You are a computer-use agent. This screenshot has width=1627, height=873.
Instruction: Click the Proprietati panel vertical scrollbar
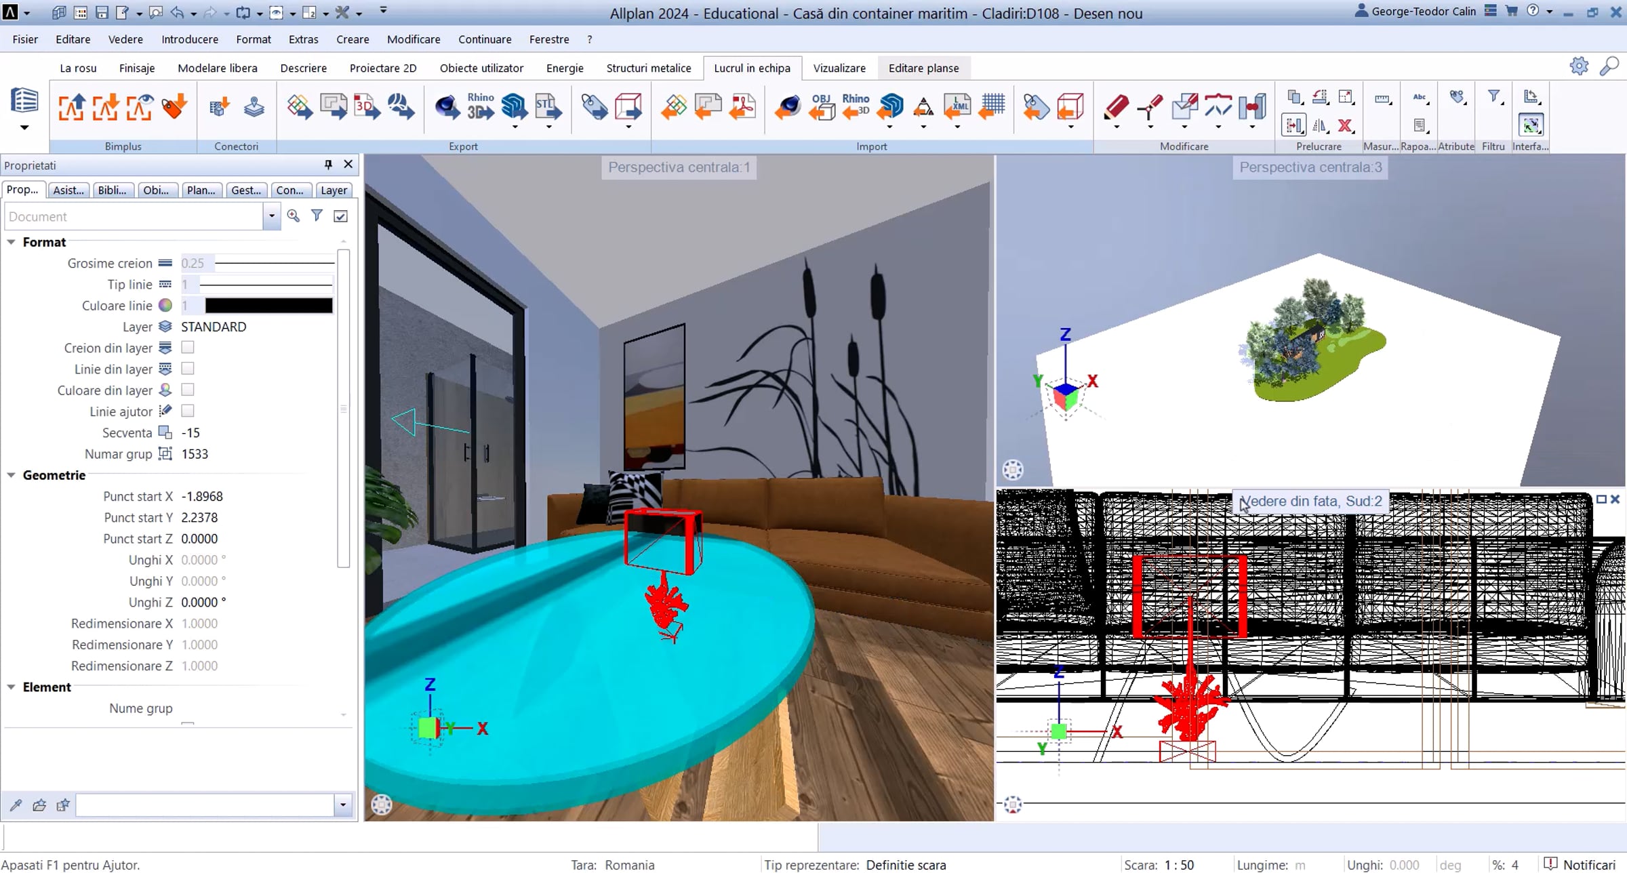click(344, 408)
